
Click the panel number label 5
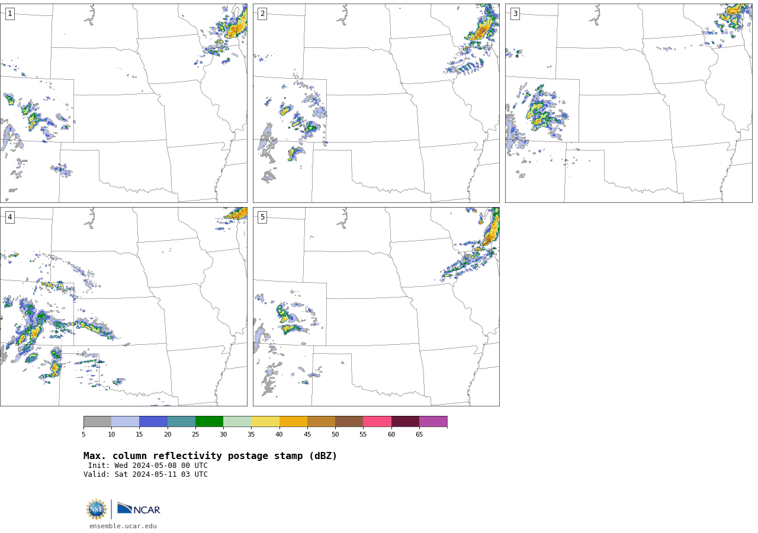tap(262, 217)
